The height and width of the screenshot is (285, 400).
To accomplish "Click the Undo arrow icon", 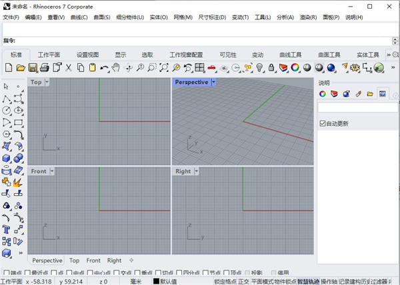I will coord(104,67).
